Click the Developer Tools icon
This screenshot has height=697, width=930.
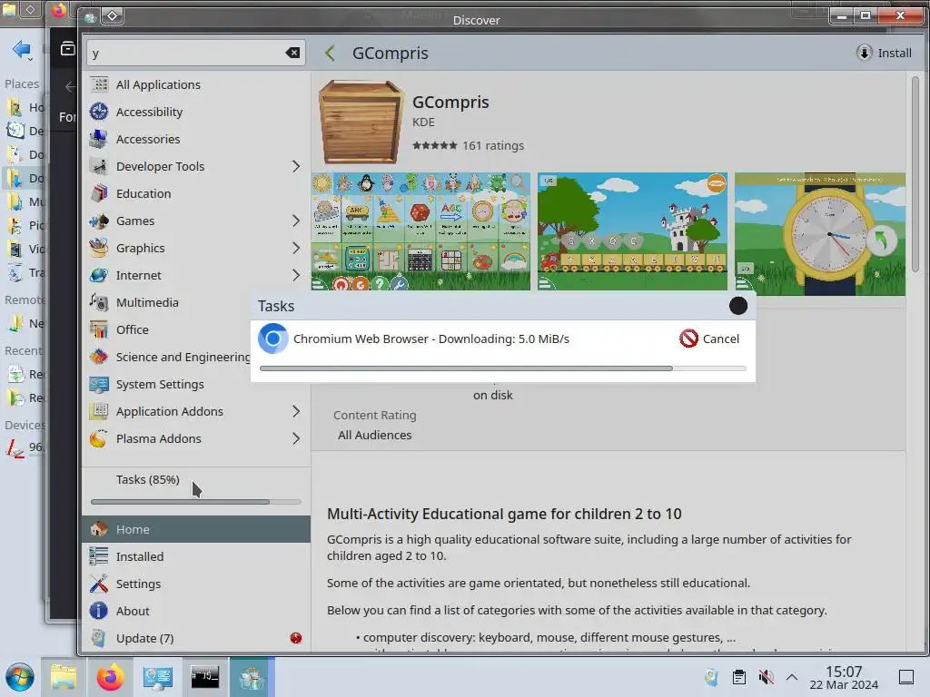point(99,167)
